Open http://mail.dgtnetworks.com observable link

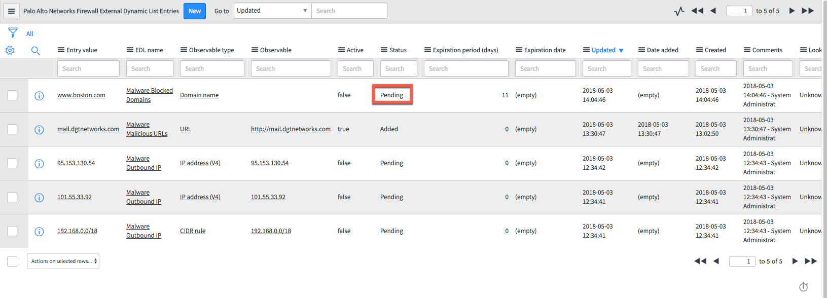(291, 129)
